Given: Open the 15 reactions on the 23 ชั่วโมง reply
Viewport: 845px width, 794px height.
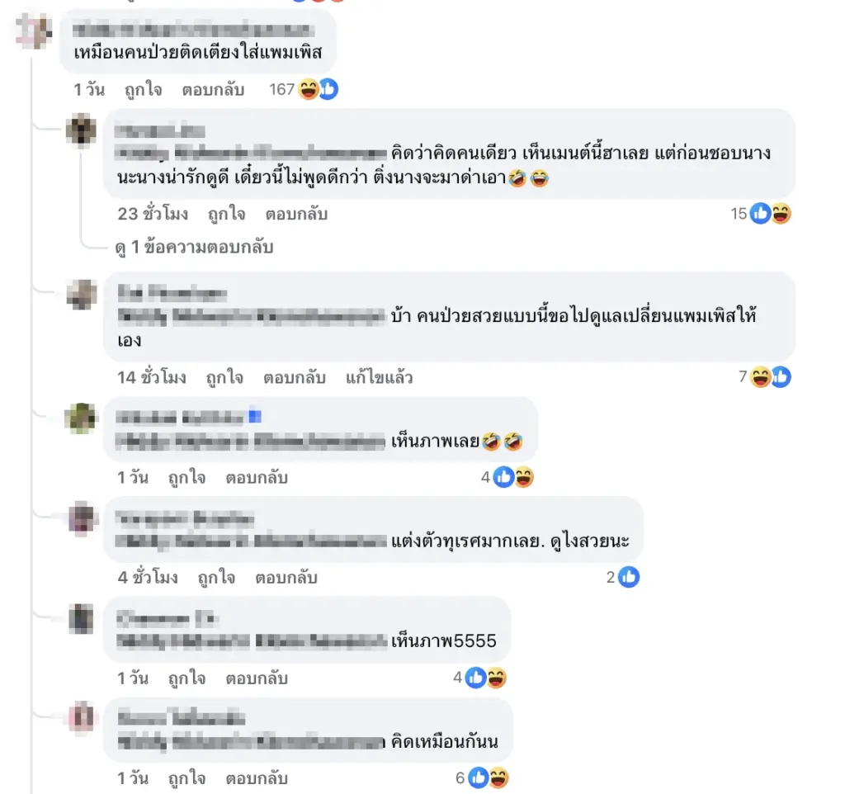Looking at the screenshot, I should 760,214.
